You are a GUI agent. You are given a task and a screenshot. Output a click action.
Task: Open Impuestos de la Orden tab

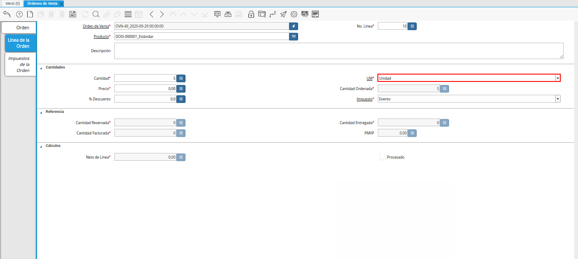[20, 64]
